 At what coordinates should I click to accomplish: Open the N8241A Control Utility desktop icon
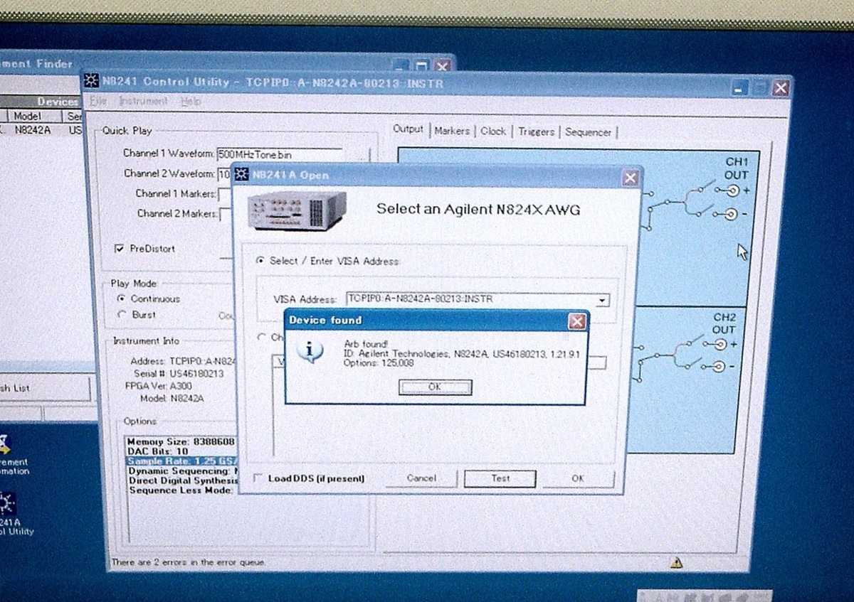[x=9, y=513]
